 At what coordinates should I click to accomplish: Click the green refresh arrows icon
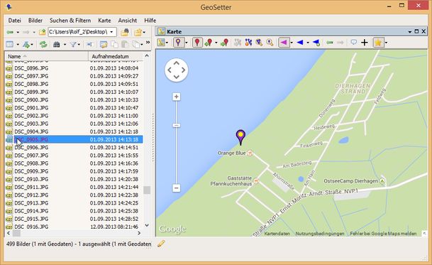tap(43, 44)
